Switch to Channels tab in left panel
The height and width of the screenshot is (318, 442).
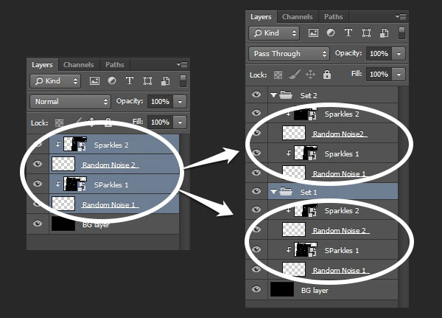pyautogui.click(x=79, y=65)
